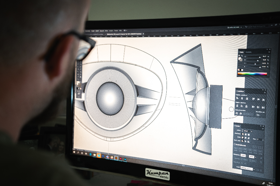Expand the stroke Profil dropdown
Screen dimensions: 280x186
pos(254,169)
